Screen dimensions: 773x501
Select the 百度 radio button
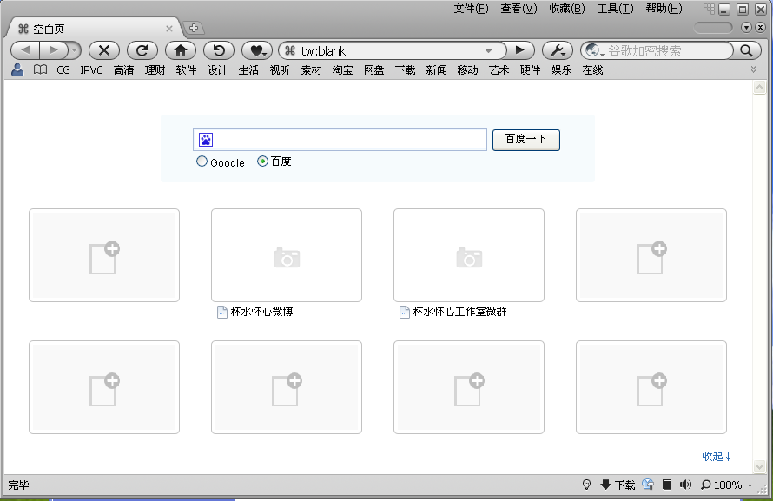(263, 161)
